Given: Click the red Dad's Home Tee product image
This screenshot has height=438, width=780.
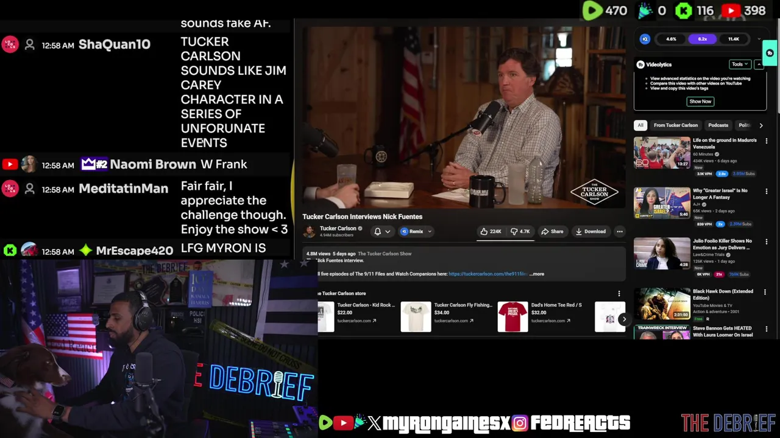Looking at the screenshot, I should pos(512,317).
